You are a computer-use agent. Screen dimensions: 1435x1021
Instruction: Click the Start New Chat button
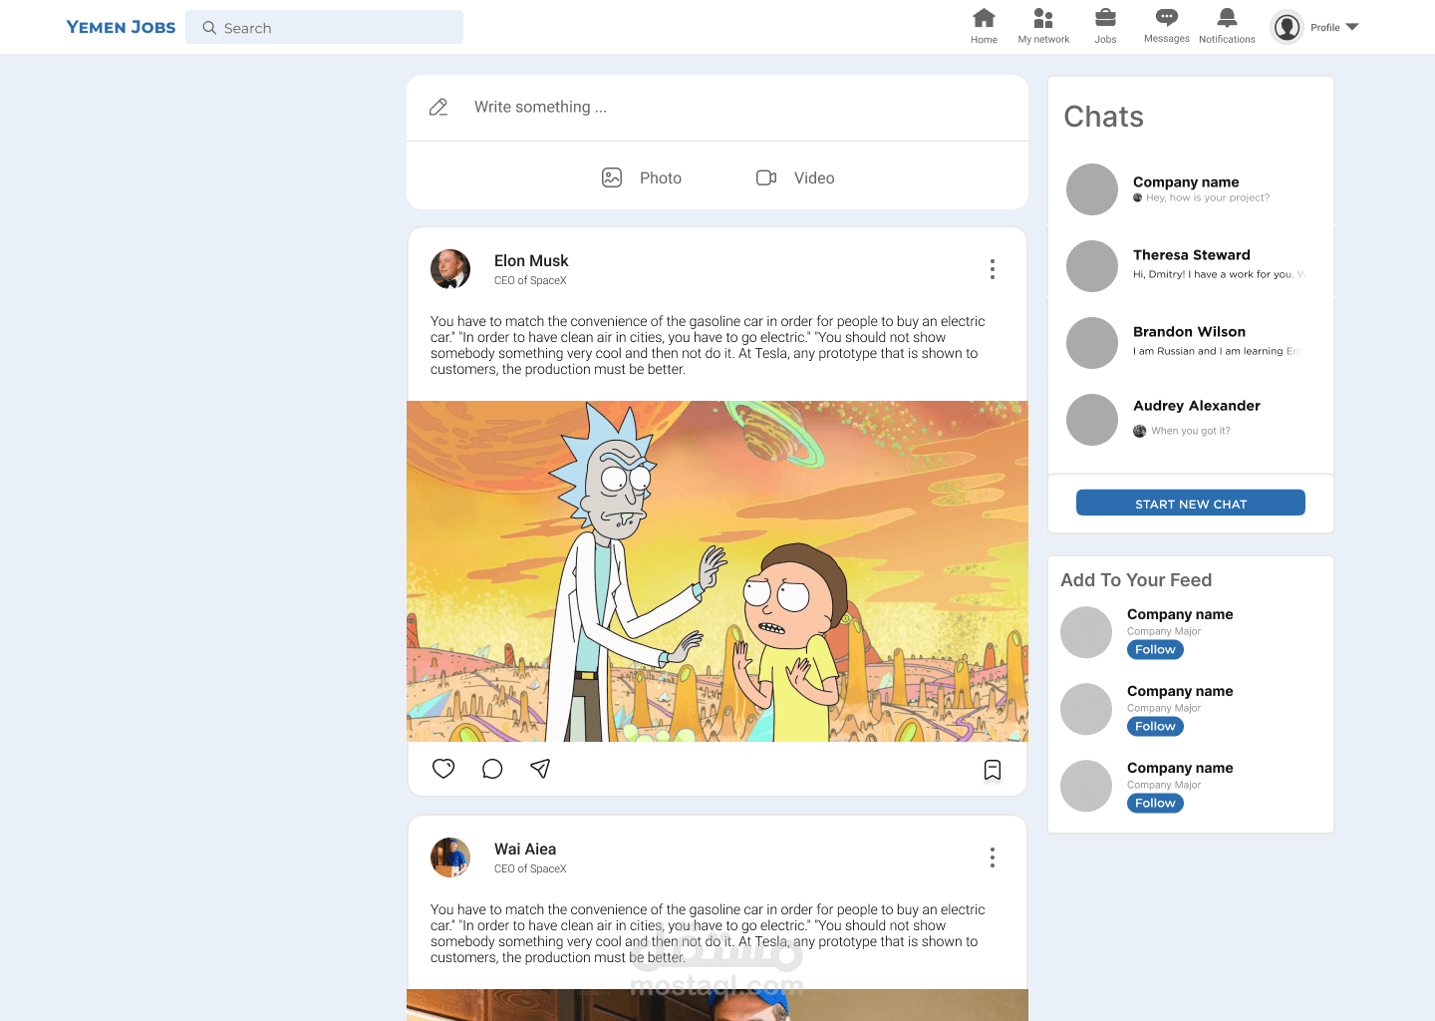point(1191,503)
